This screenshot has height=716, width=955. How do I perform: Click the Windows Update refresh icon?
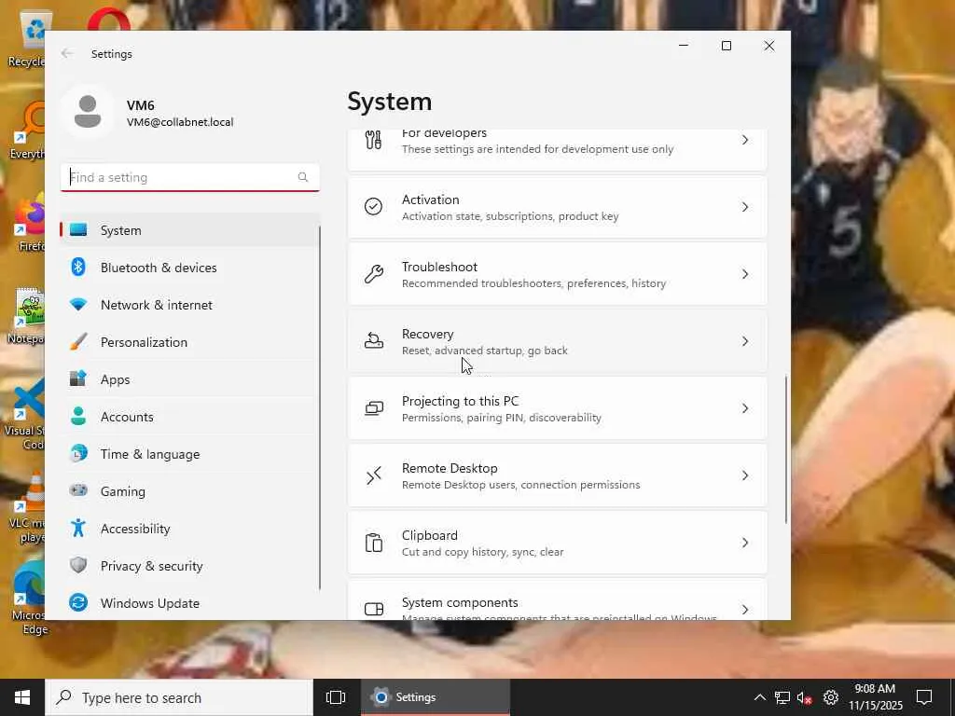coord(78,602)
